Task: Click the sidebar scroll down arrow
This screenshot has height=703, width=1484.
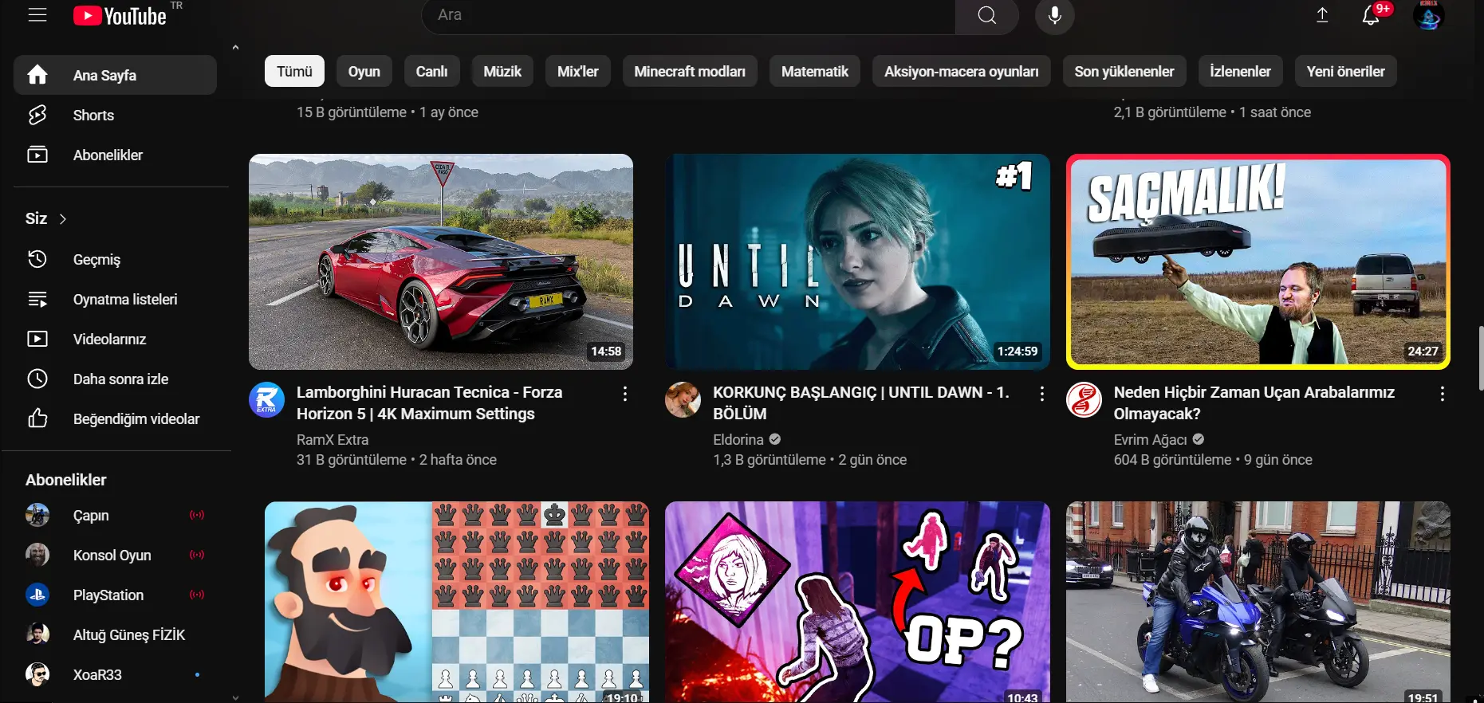Action: (235, 697)
